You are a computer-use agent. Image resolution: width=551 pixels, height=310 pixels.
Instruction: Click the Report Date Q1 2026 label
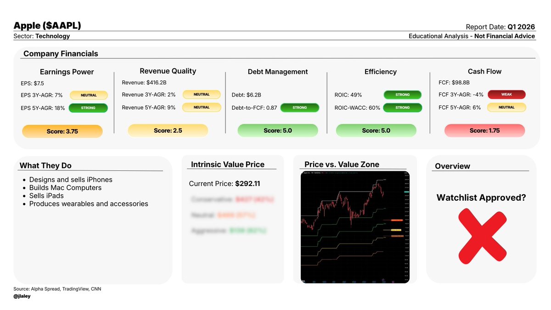tap(500, 27)
